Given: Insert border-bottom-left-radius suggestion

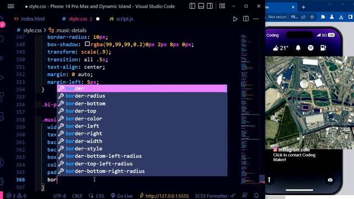Looking at the screenshot, I should point(142,156).
